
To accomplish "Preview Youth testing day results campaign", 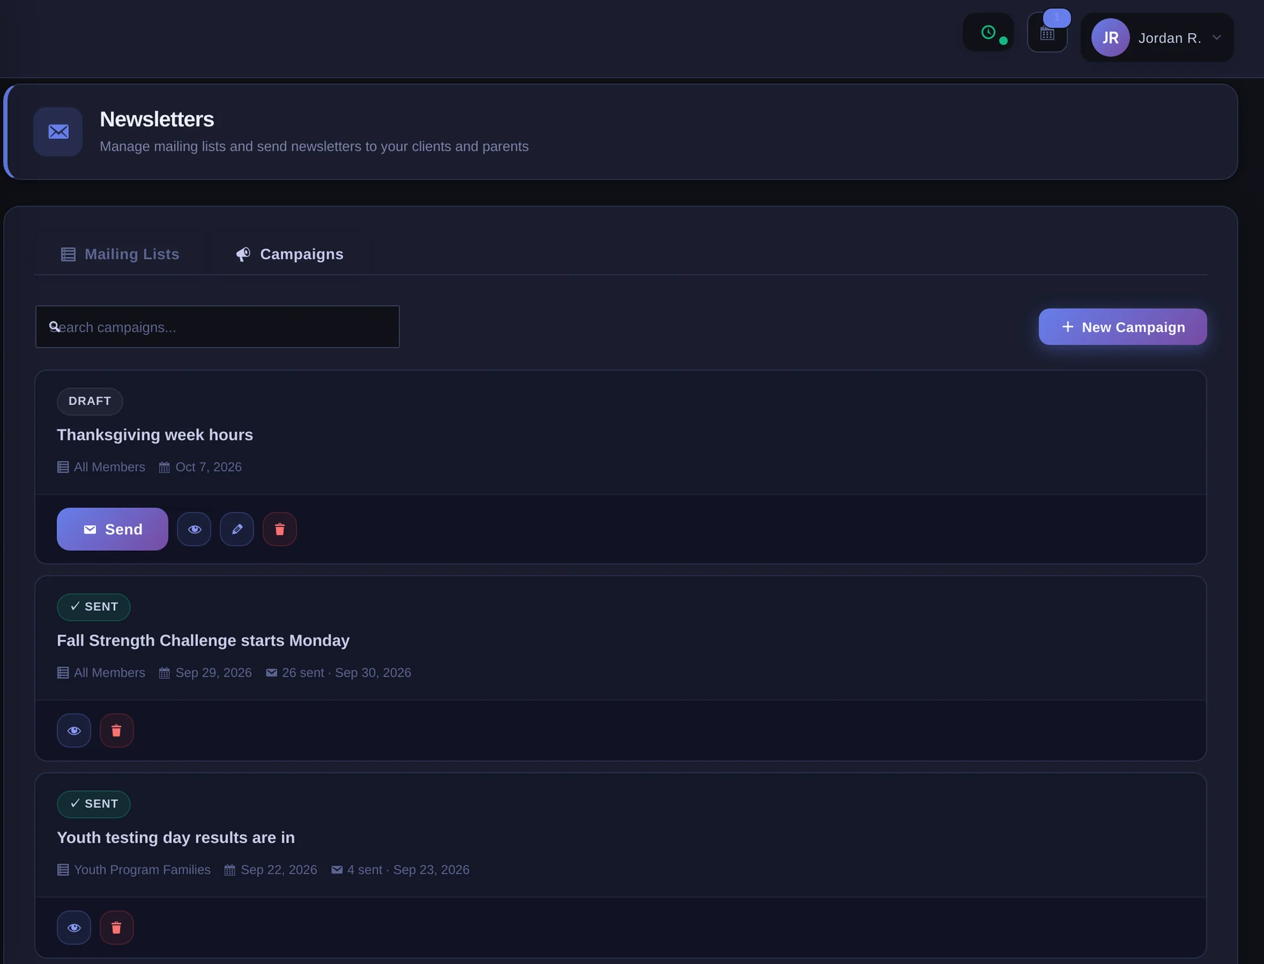I will 74,928.
